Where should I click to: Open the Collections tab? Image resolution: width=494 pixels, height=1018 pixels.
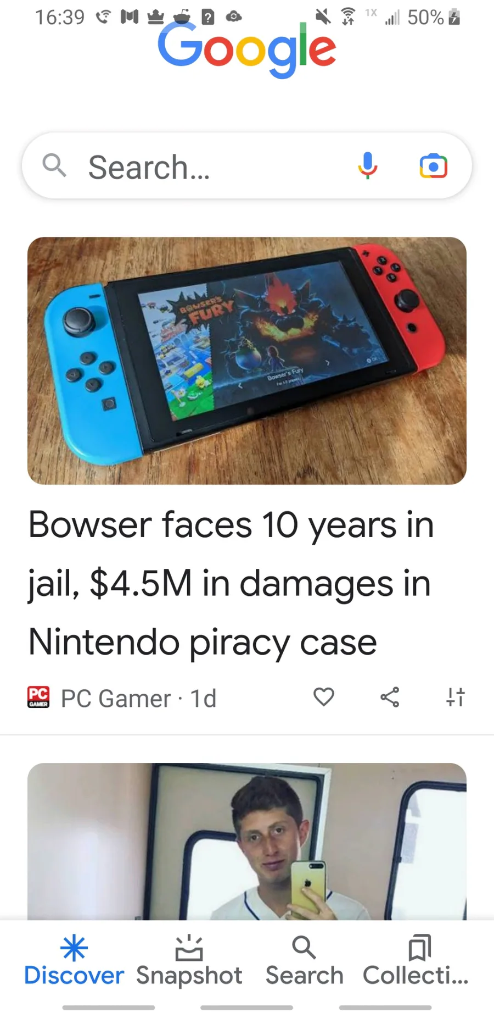coord(416,960)
